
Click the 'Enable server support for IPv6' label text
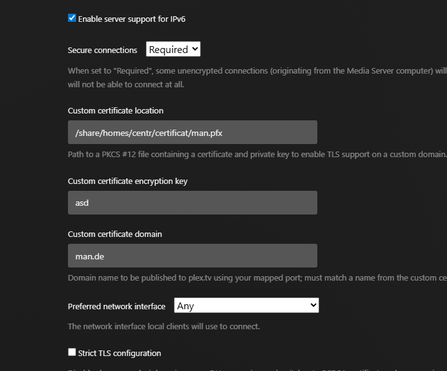click(132, 19)
